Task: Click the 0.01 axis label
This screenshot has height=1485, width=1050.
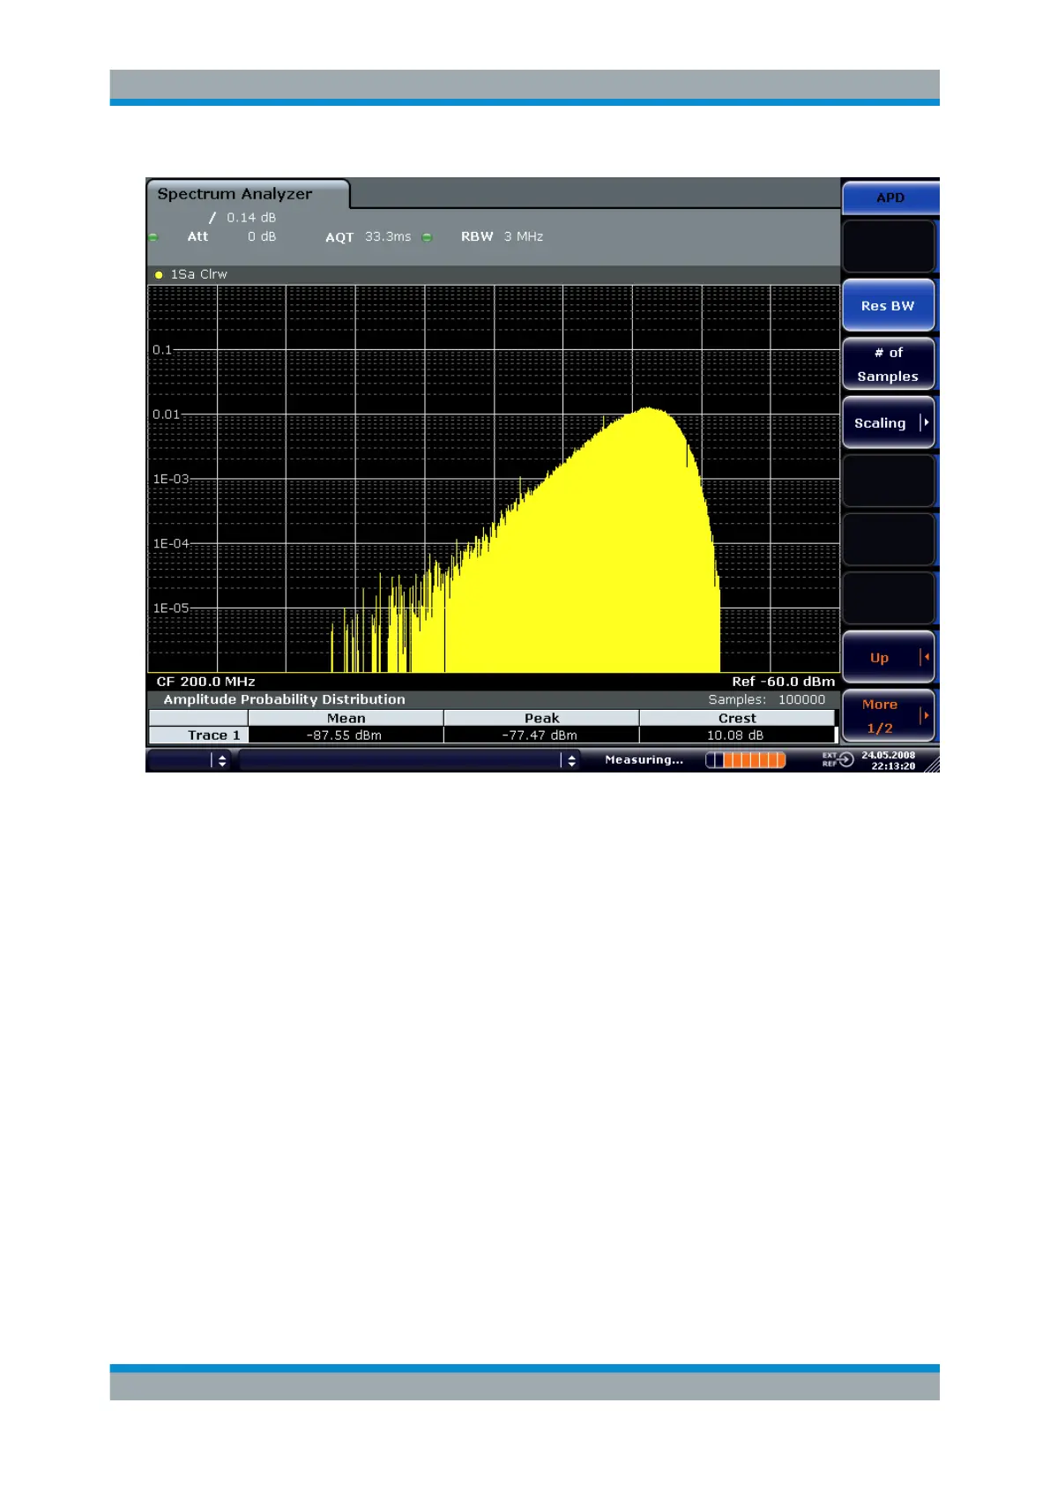Action: click(x=166, y=414)
